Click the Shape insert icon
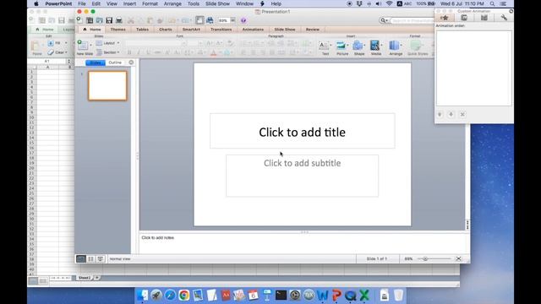The width and height of the screenshot is (541, 304). [x=358, y=46]
